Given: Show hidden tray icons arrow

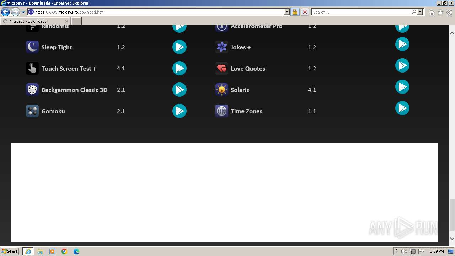Looking at the screenshot, I should 396,251.
